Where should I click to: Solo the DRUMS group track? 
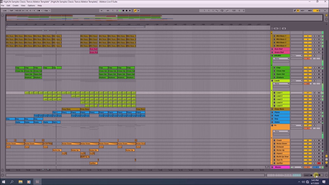315,56
